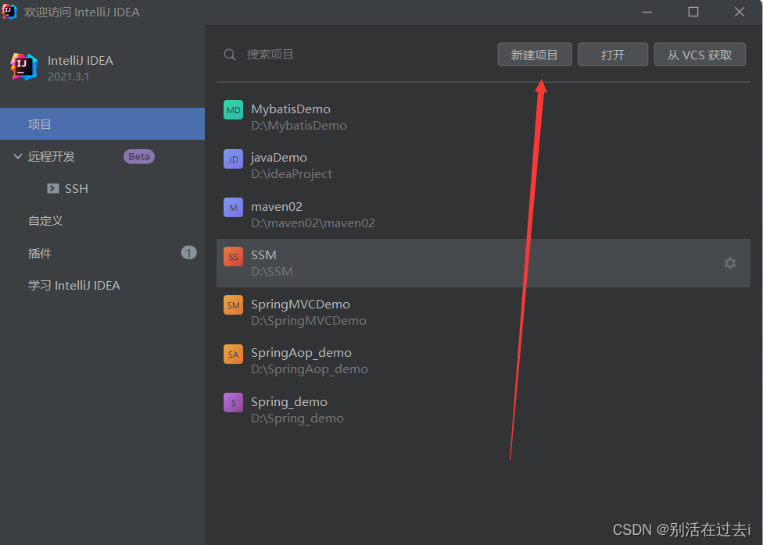Screen dimensions: 763x545
Task: Click the SA icon of SpringAop_demo project
Action: [233, 354]
